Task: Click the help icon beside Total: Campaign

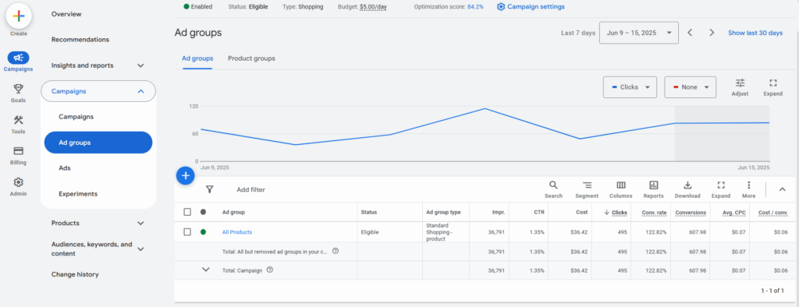Action: (x=270, y=270)
